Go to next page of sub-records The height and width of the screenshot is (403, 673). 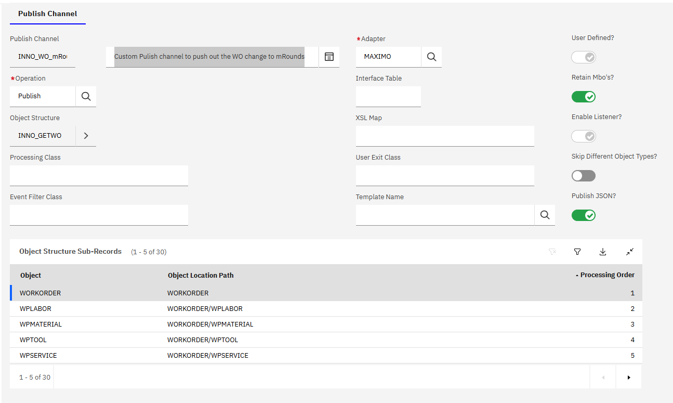(x=629, y=377)
